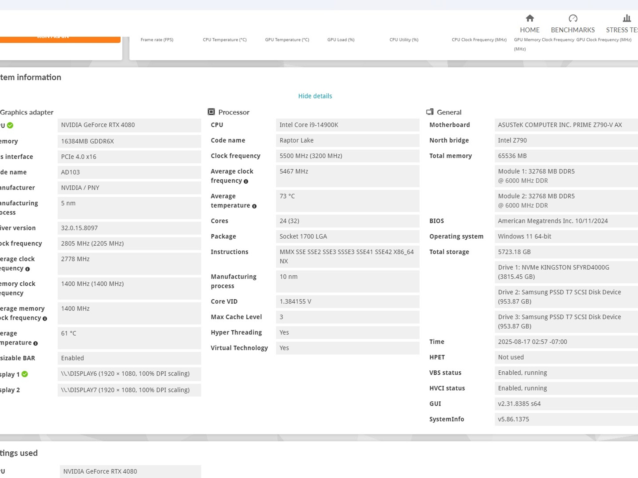Open the Benchmarks gauge icon
The height and width of the screenshot is (478, 638).
573,18
